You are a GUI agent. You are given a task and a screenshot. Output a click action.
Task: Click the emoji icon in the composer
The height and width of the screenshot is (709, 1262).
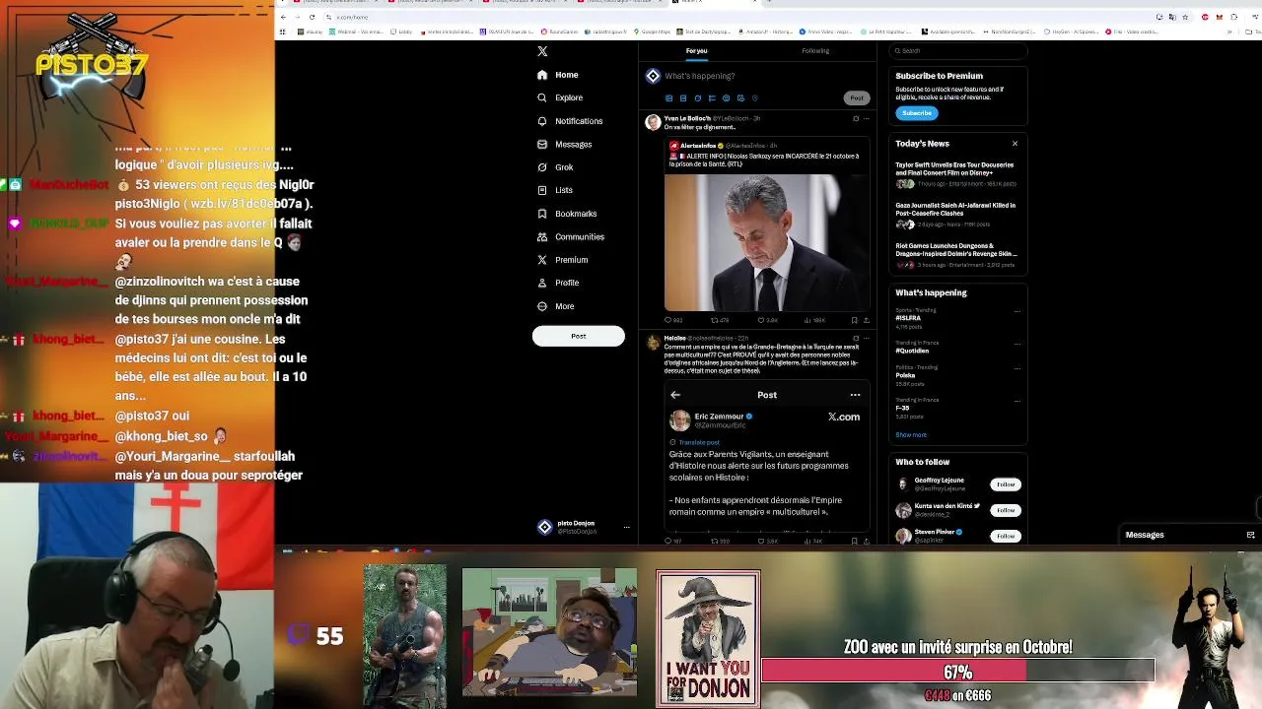click(727, 98)
